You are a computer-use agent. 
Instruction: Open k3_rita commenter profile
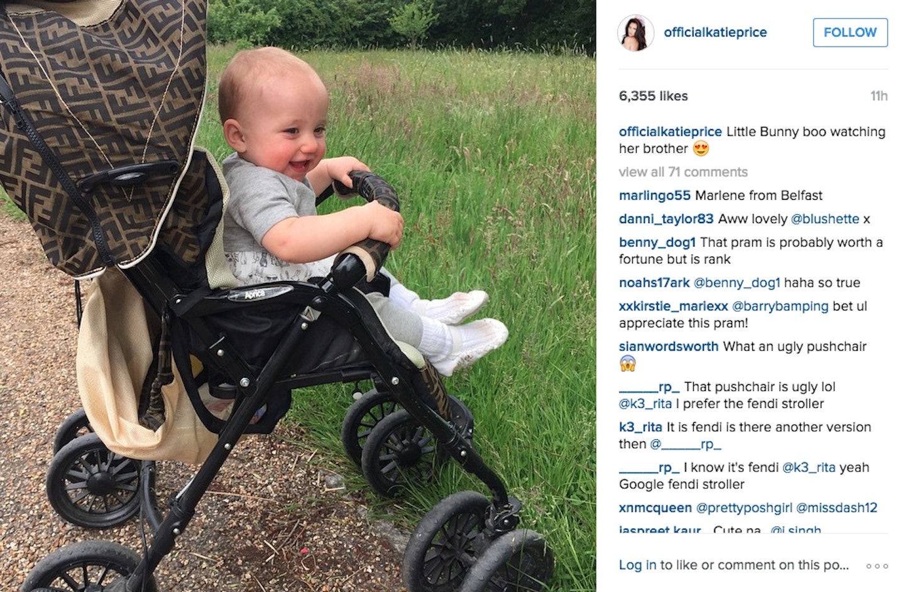(640, 427)
